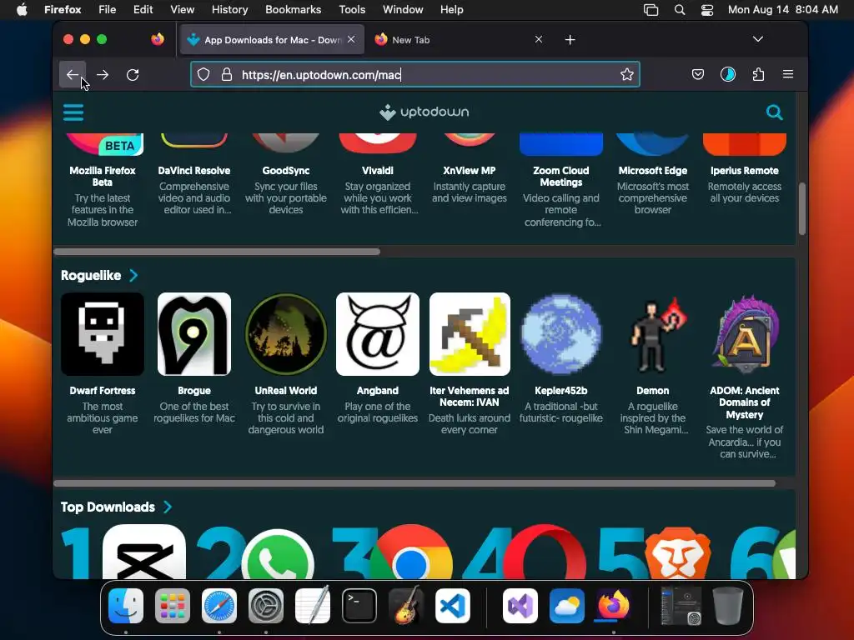
Task: Open Spotlight search in the menu bar
Action: click(679, 10)
